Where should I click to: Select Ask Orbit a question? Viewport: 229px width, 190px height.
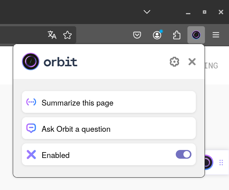tap(109, 128)
